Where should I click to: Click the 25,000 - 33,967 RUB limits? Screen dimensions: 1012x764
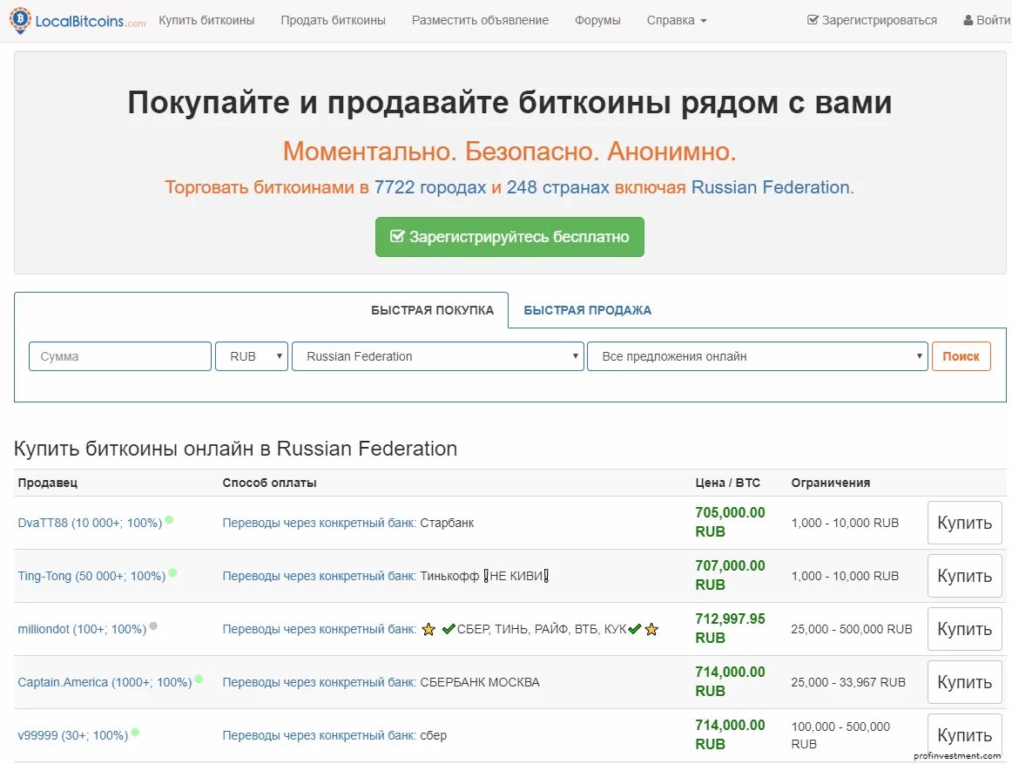click(x=848, y=682)
